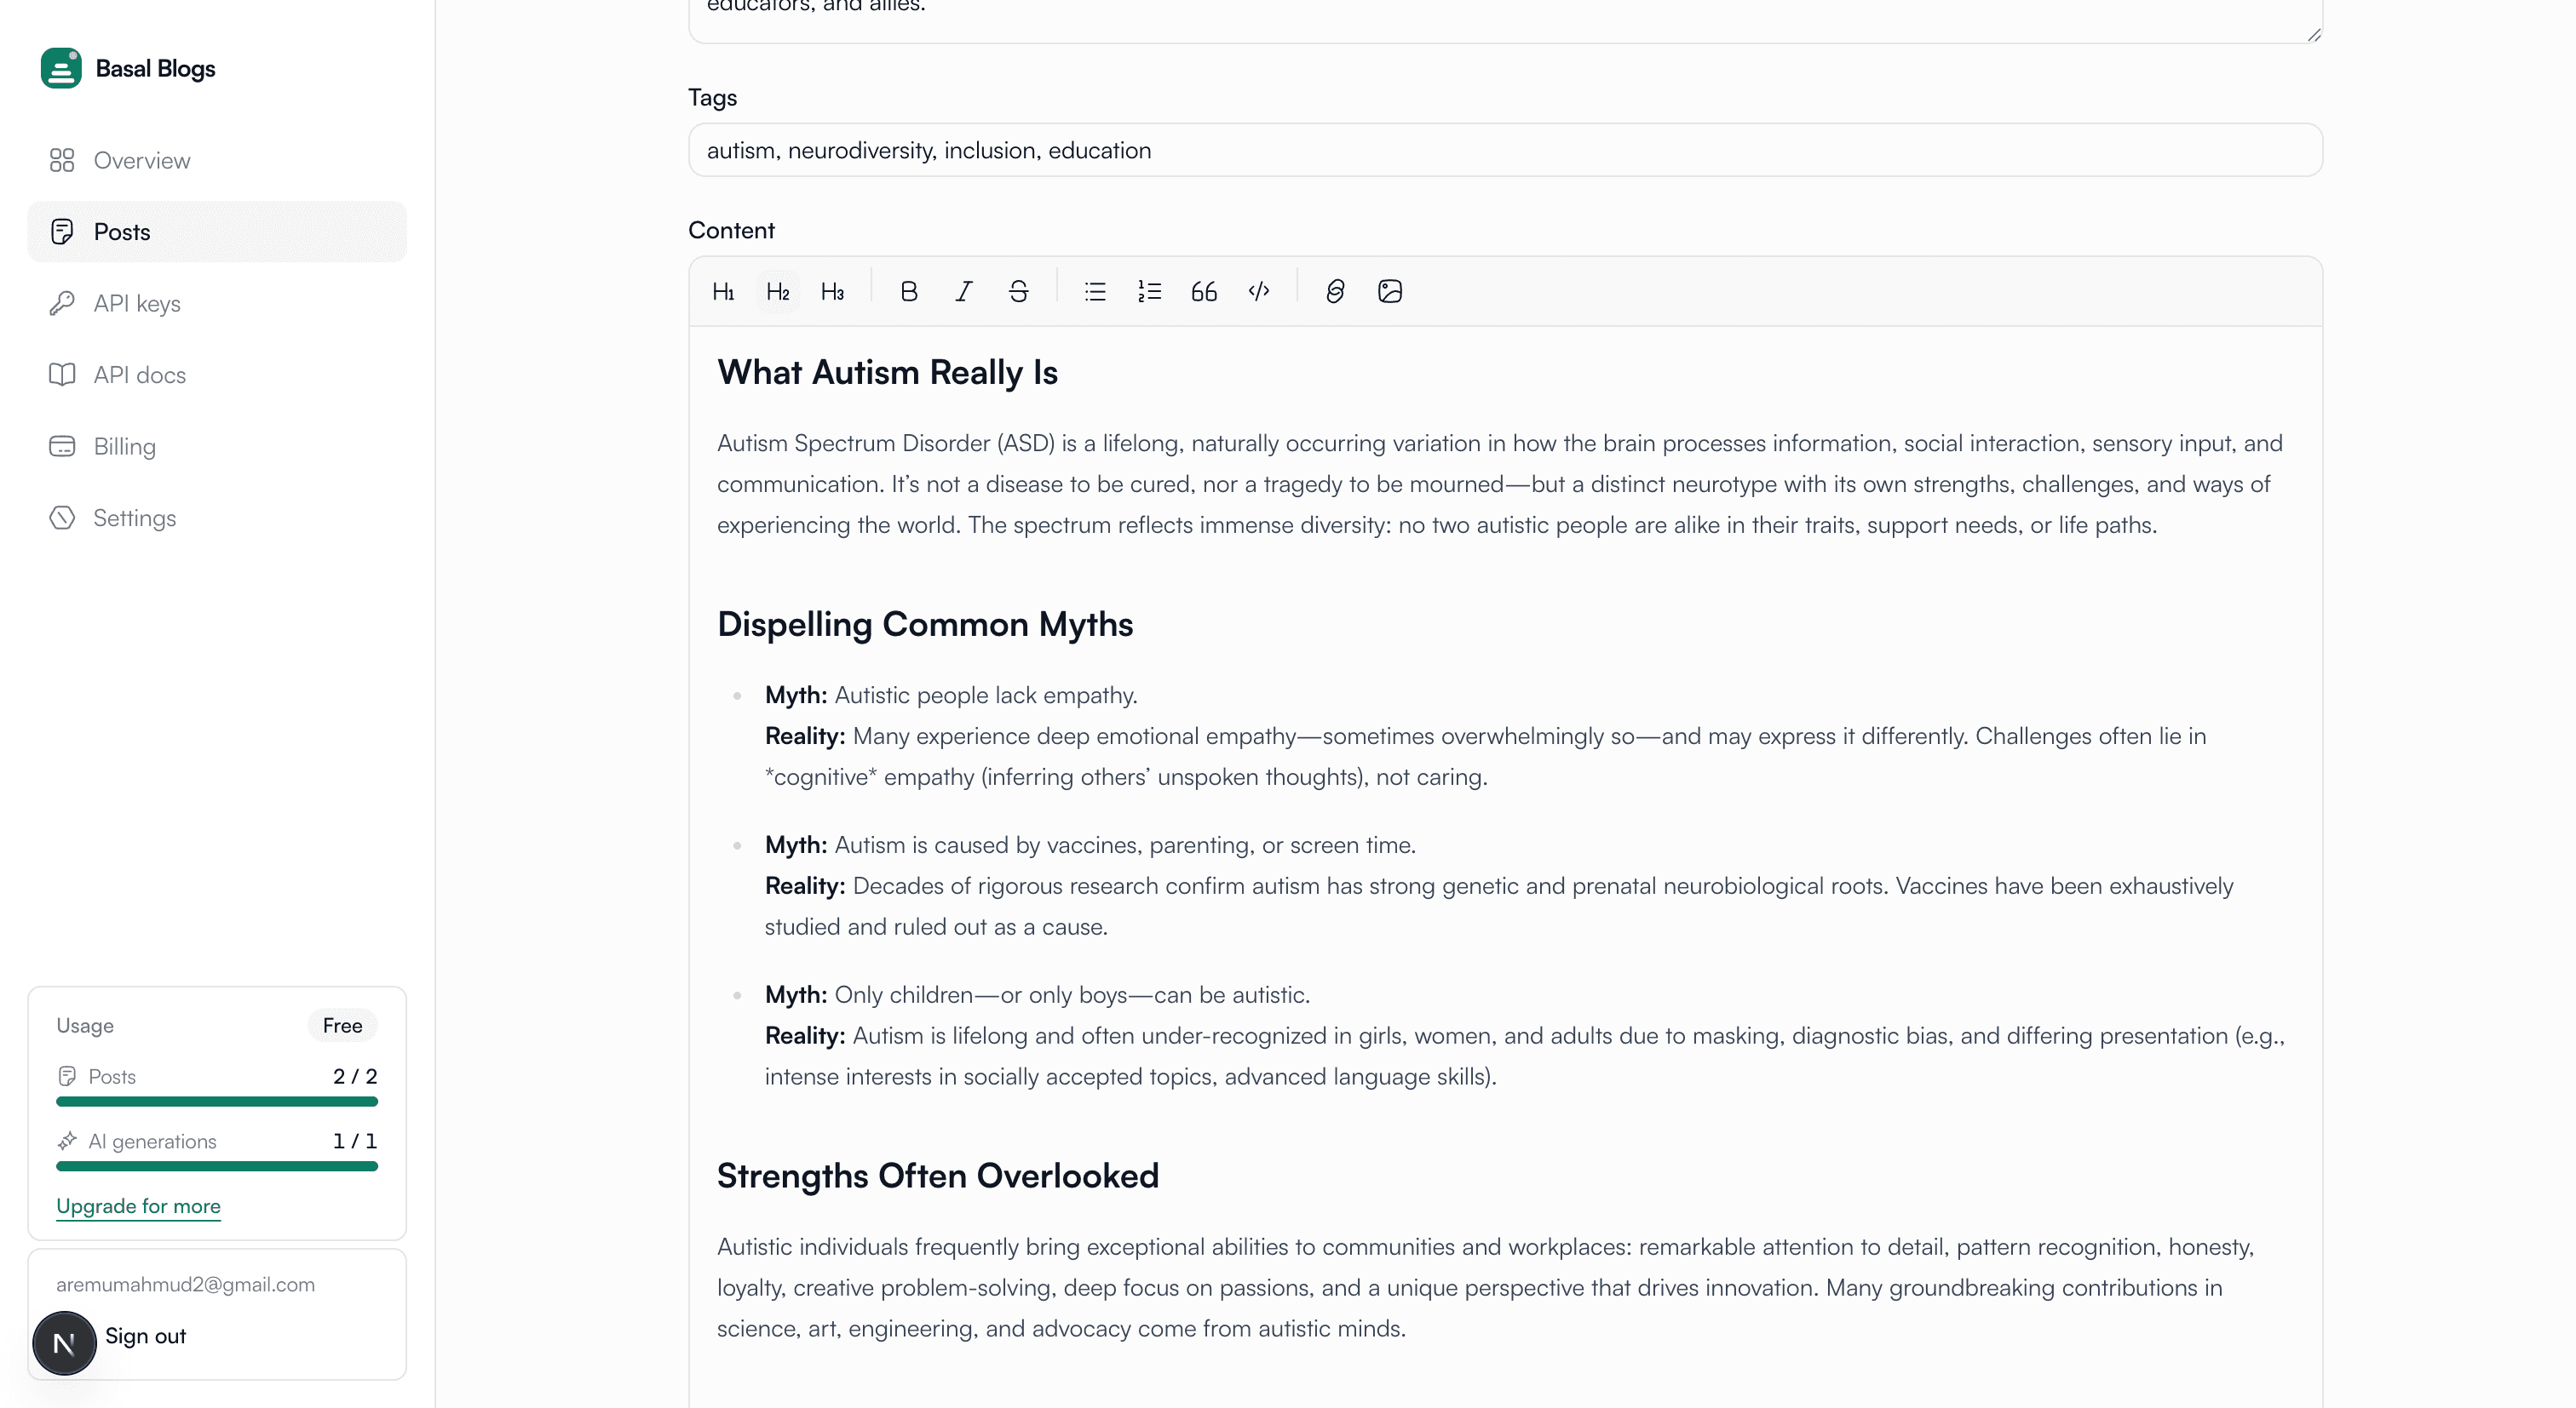
Task: Insert a hyperlink
Action: tap(1335, 291)
